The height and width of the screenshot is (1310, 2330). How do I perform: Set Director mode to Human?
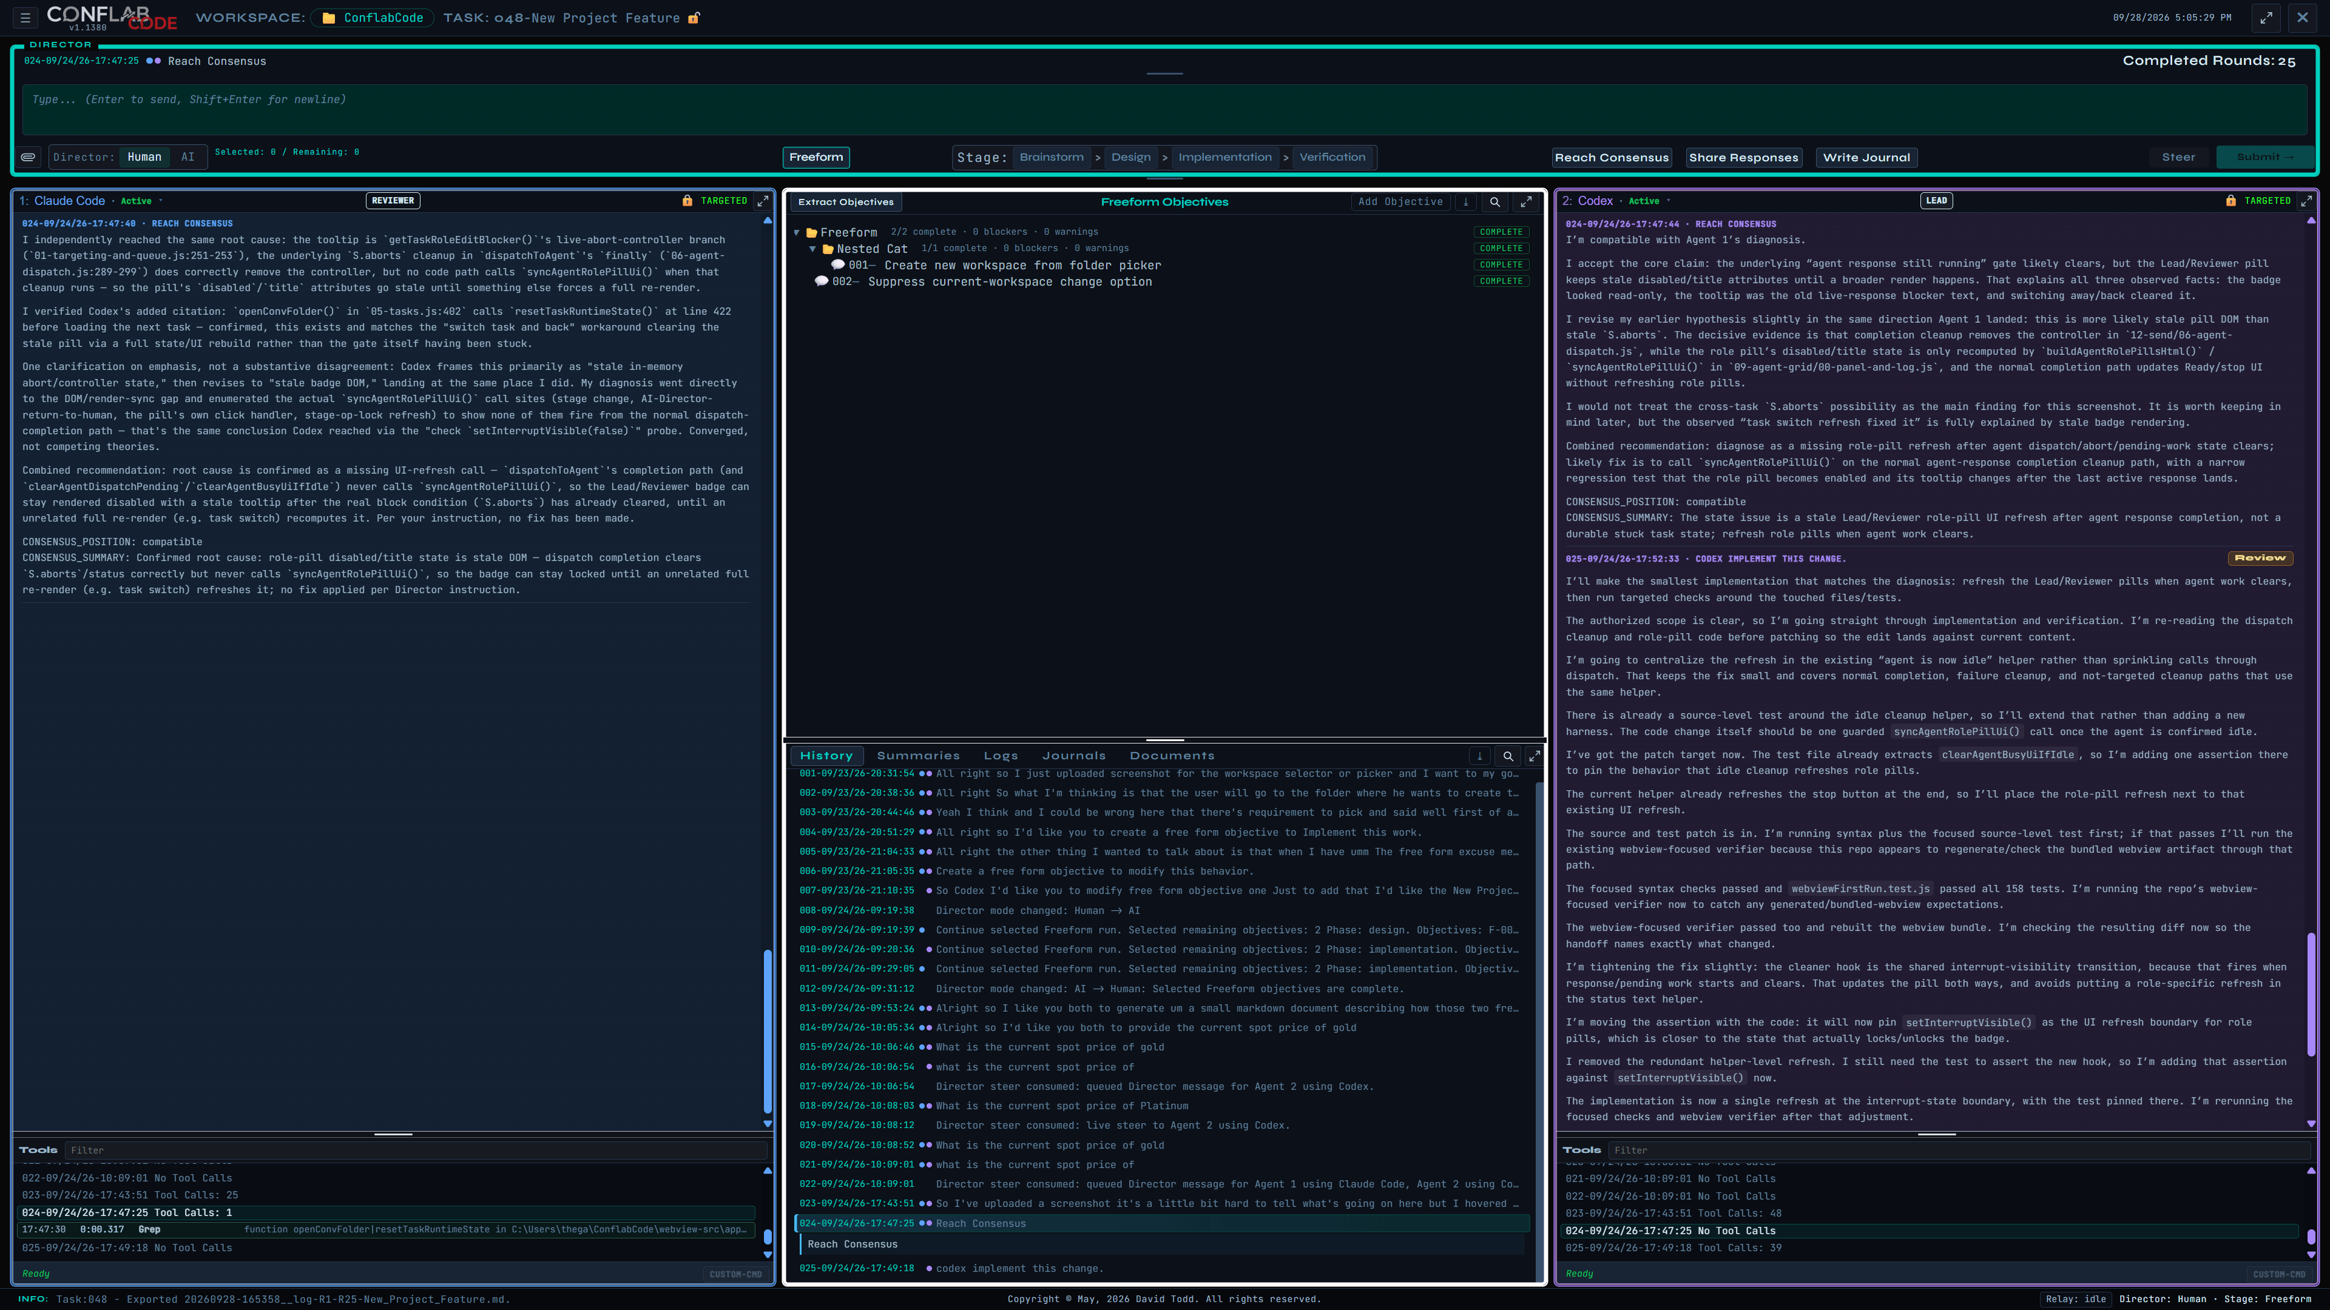pos(144,157)
